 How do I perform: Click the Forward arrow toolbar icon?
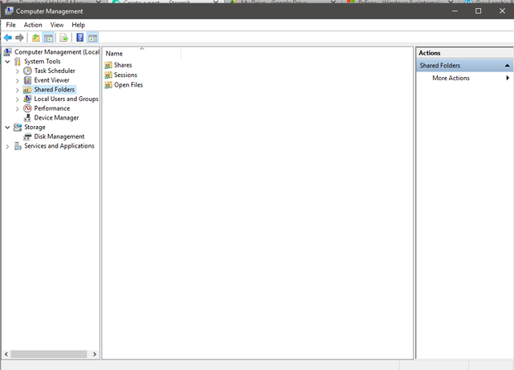coord(19,38)
